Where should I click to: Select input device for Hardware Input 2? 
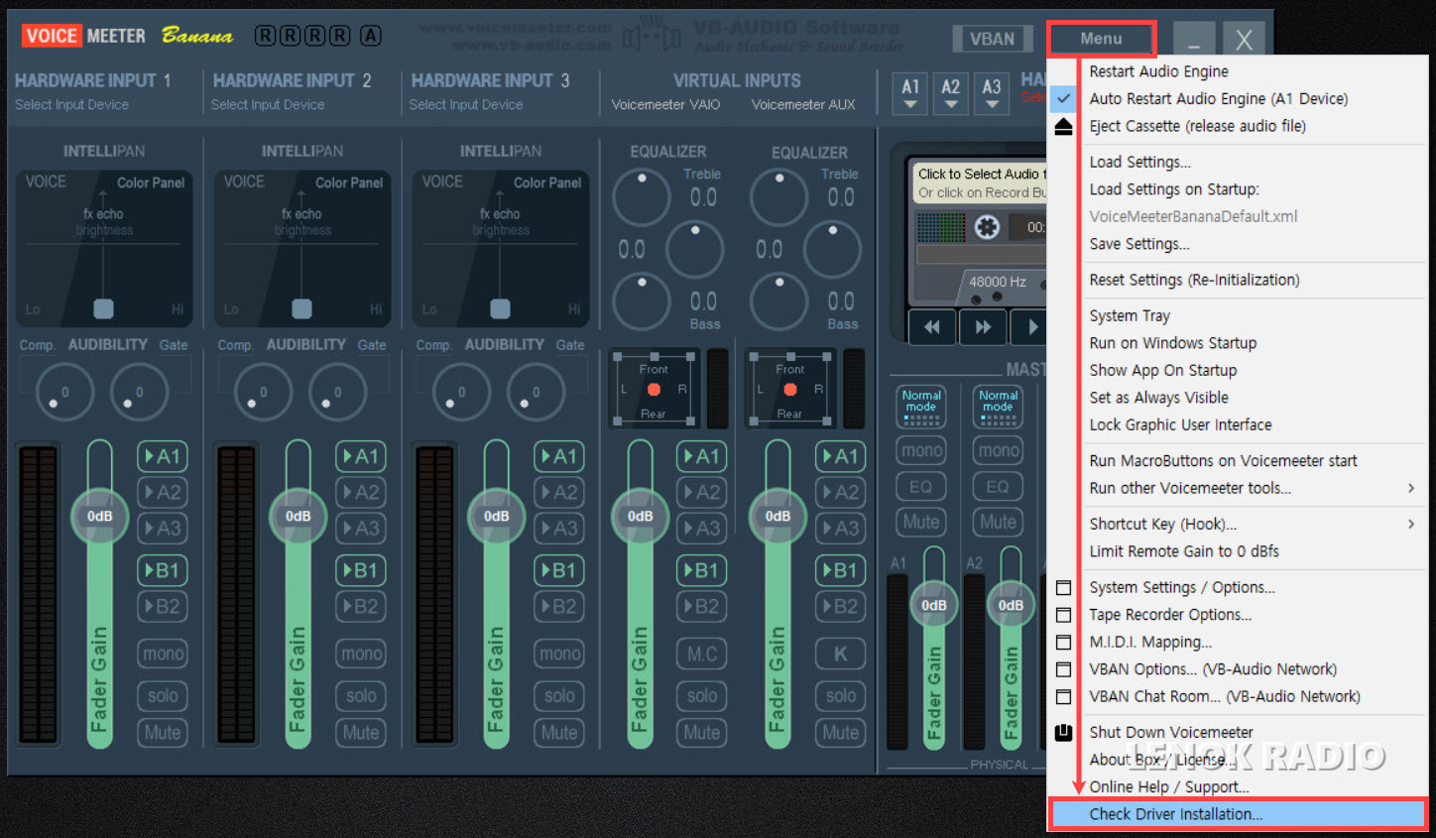268,105
